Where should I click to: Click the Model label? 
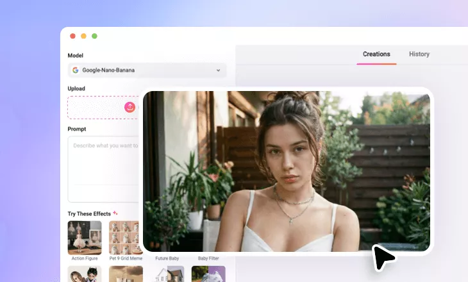(x=75, y=56)
